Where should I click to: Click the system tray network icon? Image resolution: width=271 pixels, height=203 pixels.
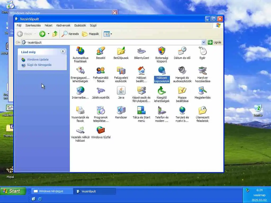click(248, 190)
